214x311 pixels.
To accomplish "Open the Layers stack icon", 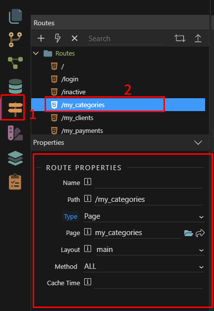I will point(15,158).
